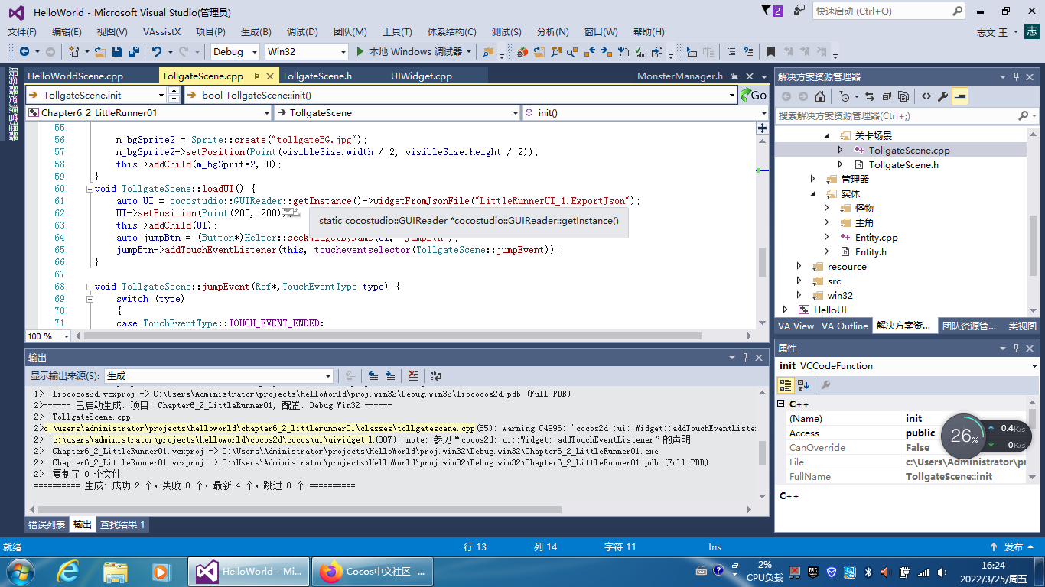Click the Show All Files icon

(x=903, y=97)
